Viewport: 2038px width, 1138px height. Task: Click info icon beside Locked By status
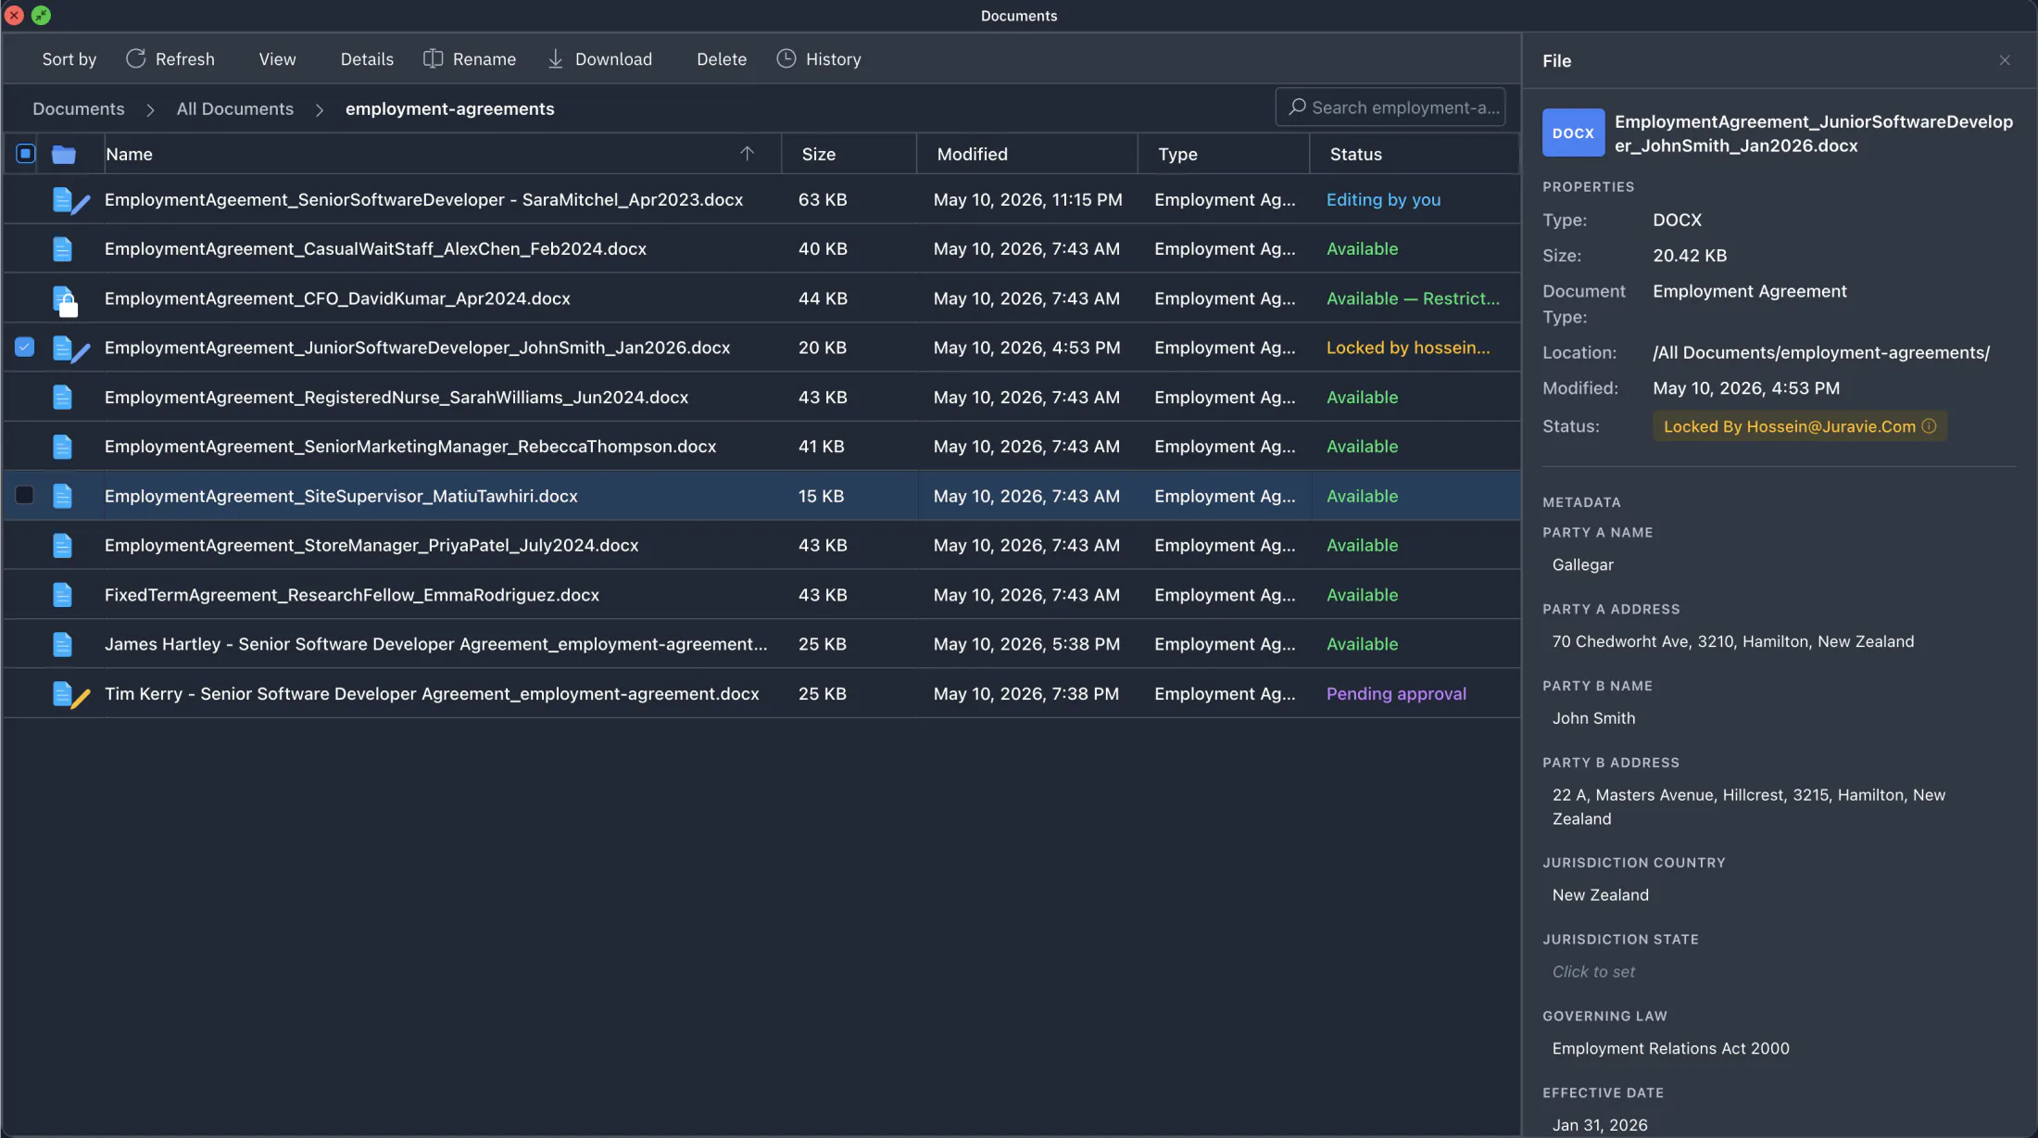pos(1929,426)
